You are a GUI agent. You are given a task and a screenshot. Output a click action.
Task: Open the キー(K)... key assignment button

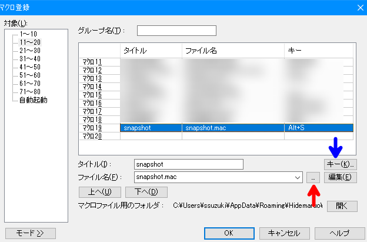341,164
